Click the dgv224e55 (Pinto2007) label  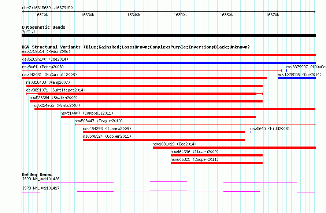click(57, 105)
